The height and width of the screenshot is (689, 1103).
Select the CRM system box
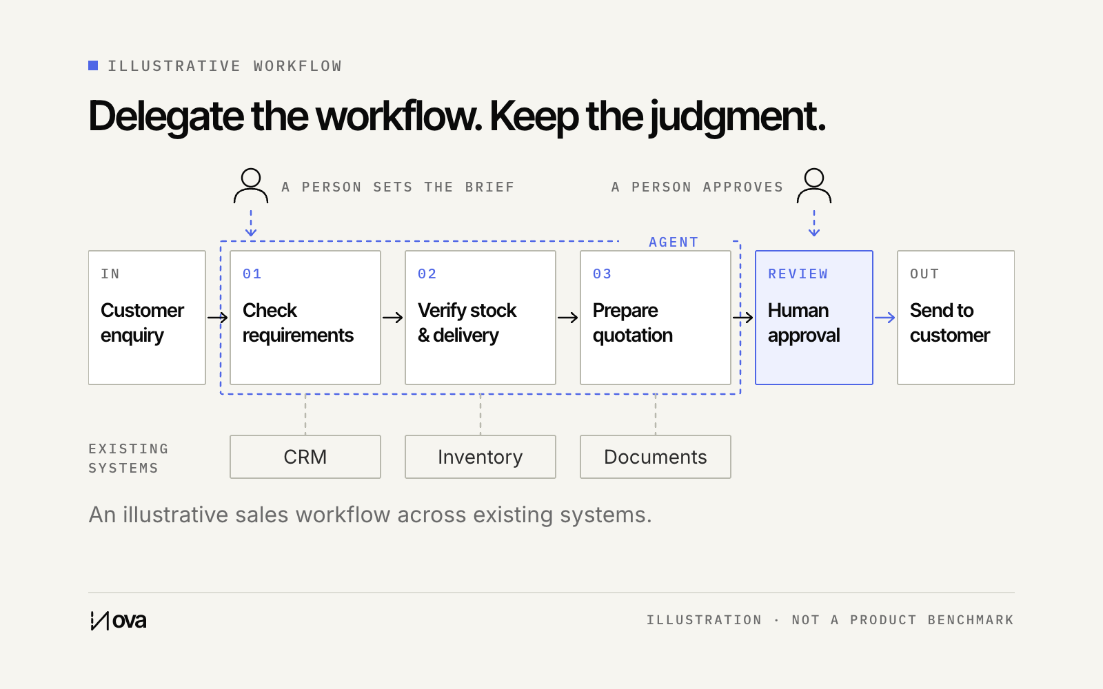tap(305, 457)
